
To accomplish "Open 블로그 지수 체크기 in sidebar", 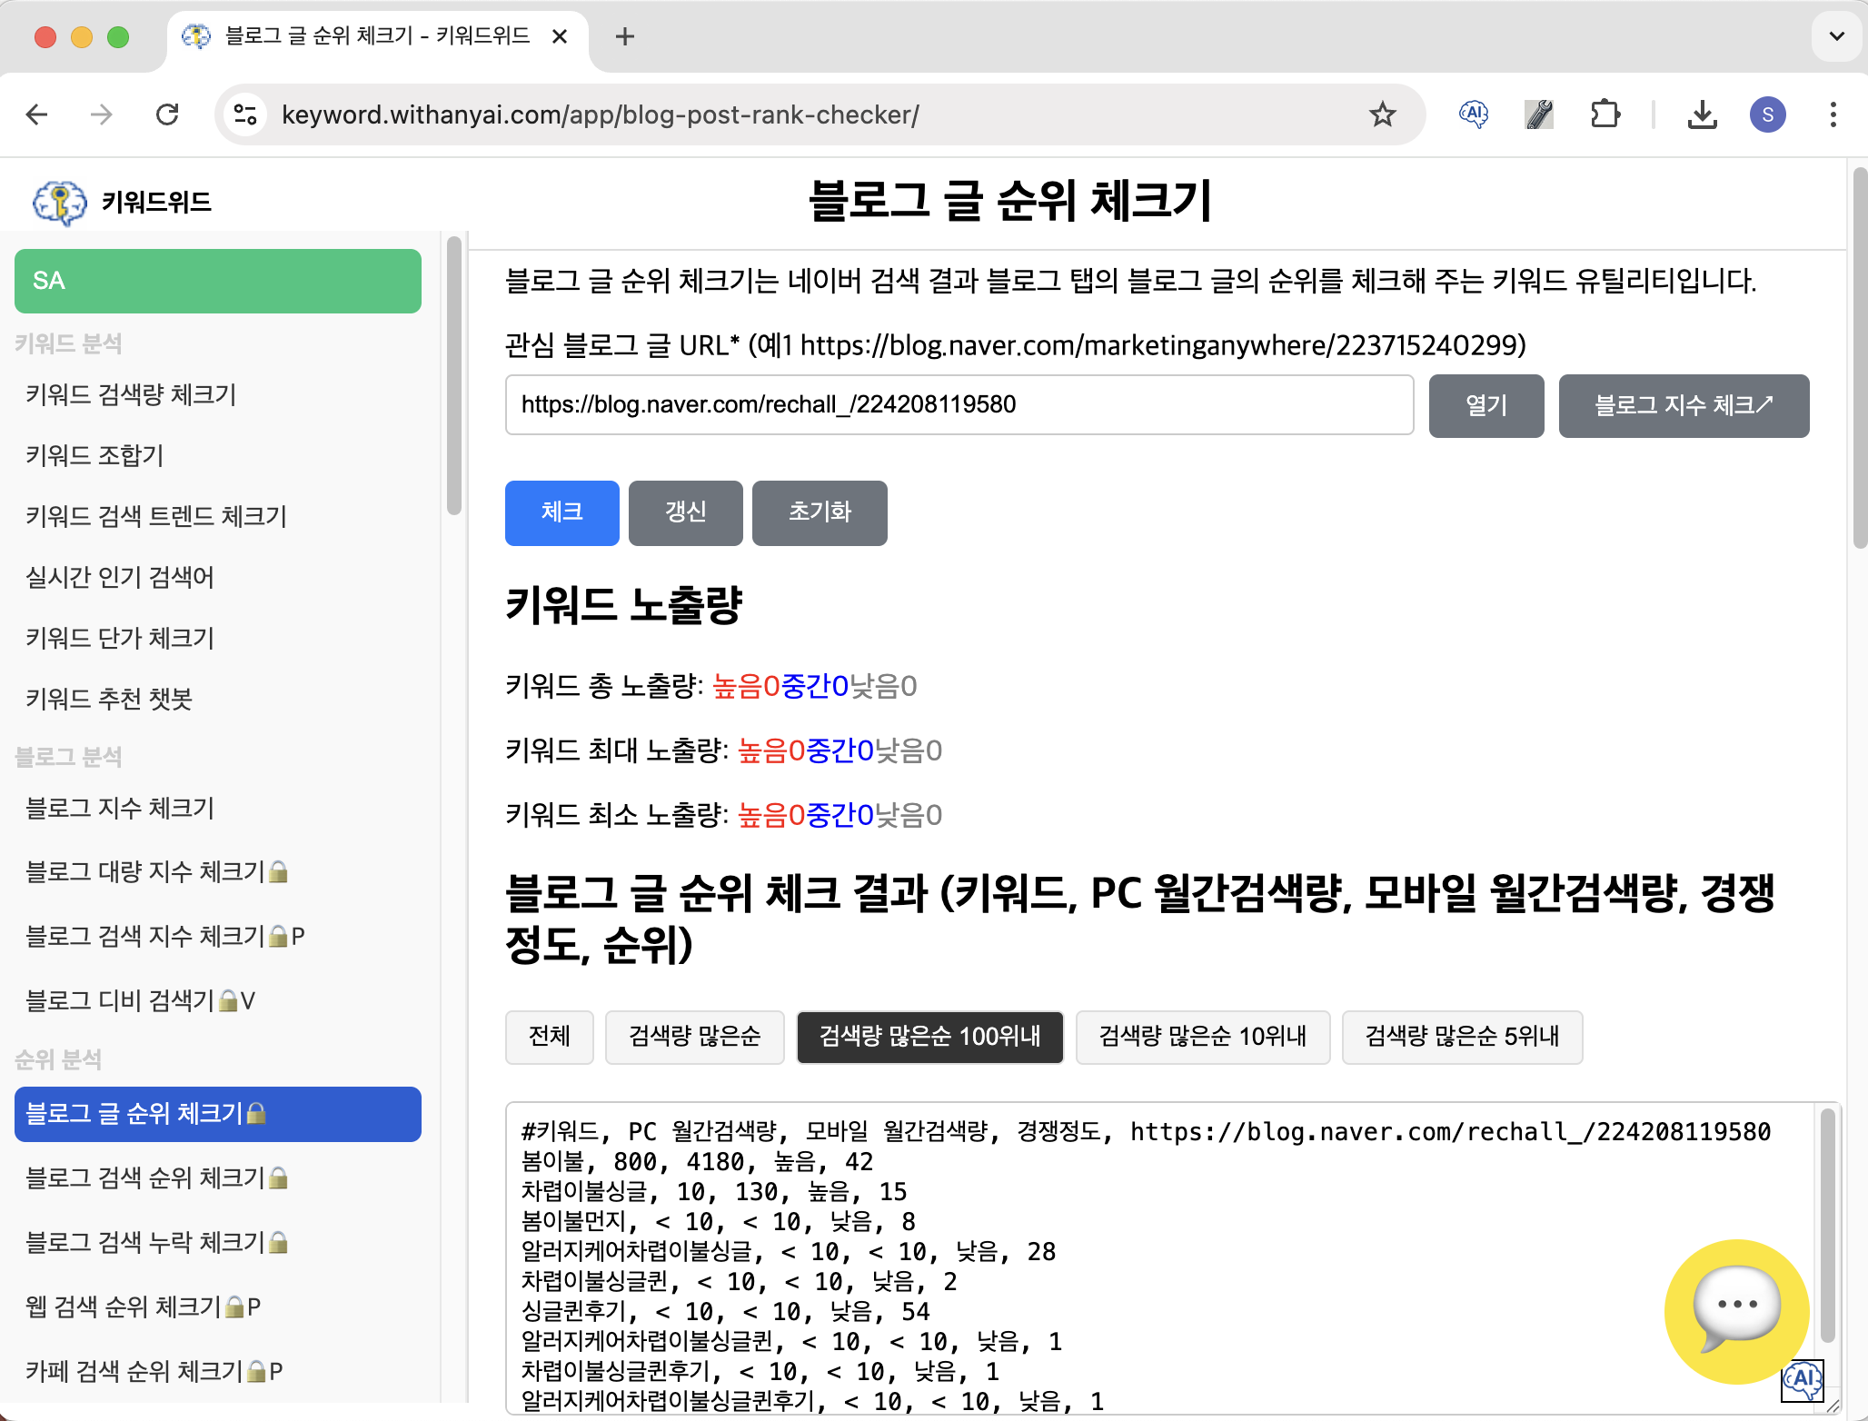I will (120, 808).
